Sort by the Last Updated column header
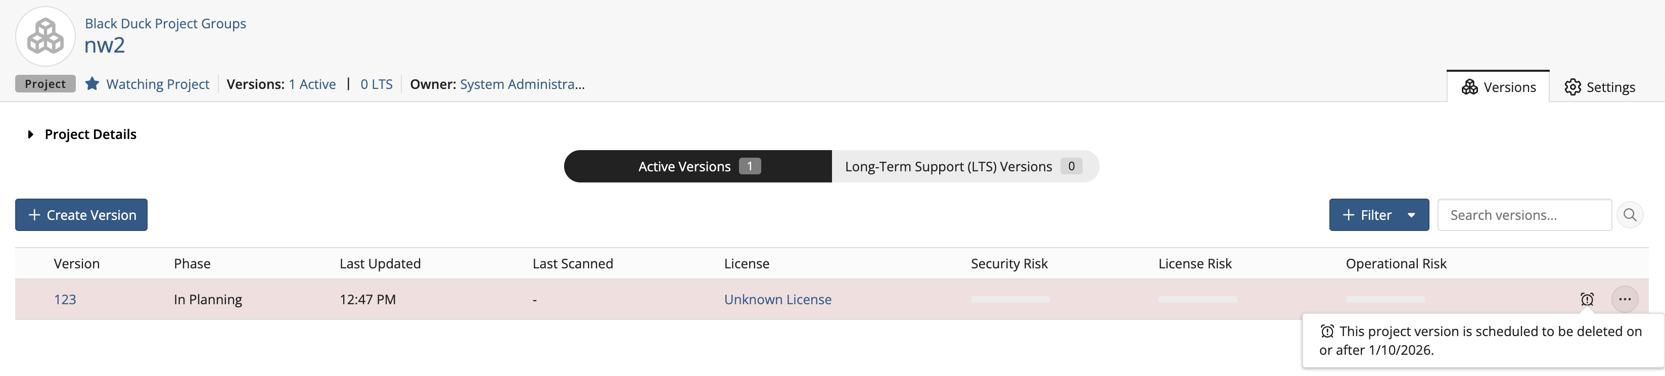Image resolution: width=1665 pixels, height=376 pixels. coord(380,264)
